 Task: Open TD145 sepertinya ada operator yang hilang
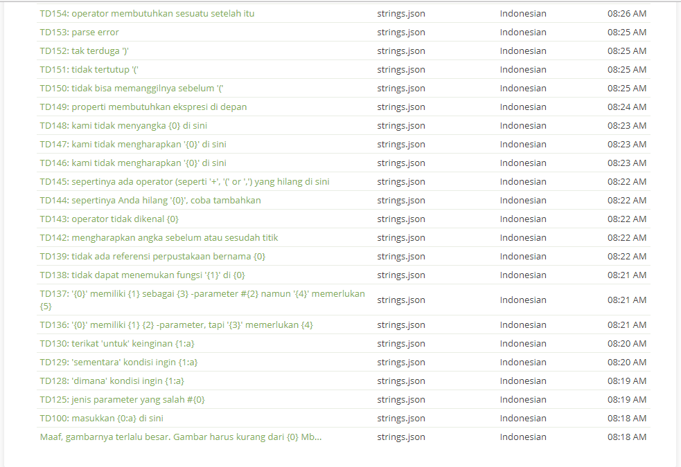click(184, 181)
